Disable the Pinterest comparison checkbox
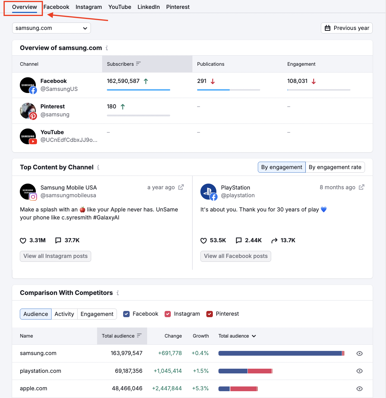 [x=210, y=314]
